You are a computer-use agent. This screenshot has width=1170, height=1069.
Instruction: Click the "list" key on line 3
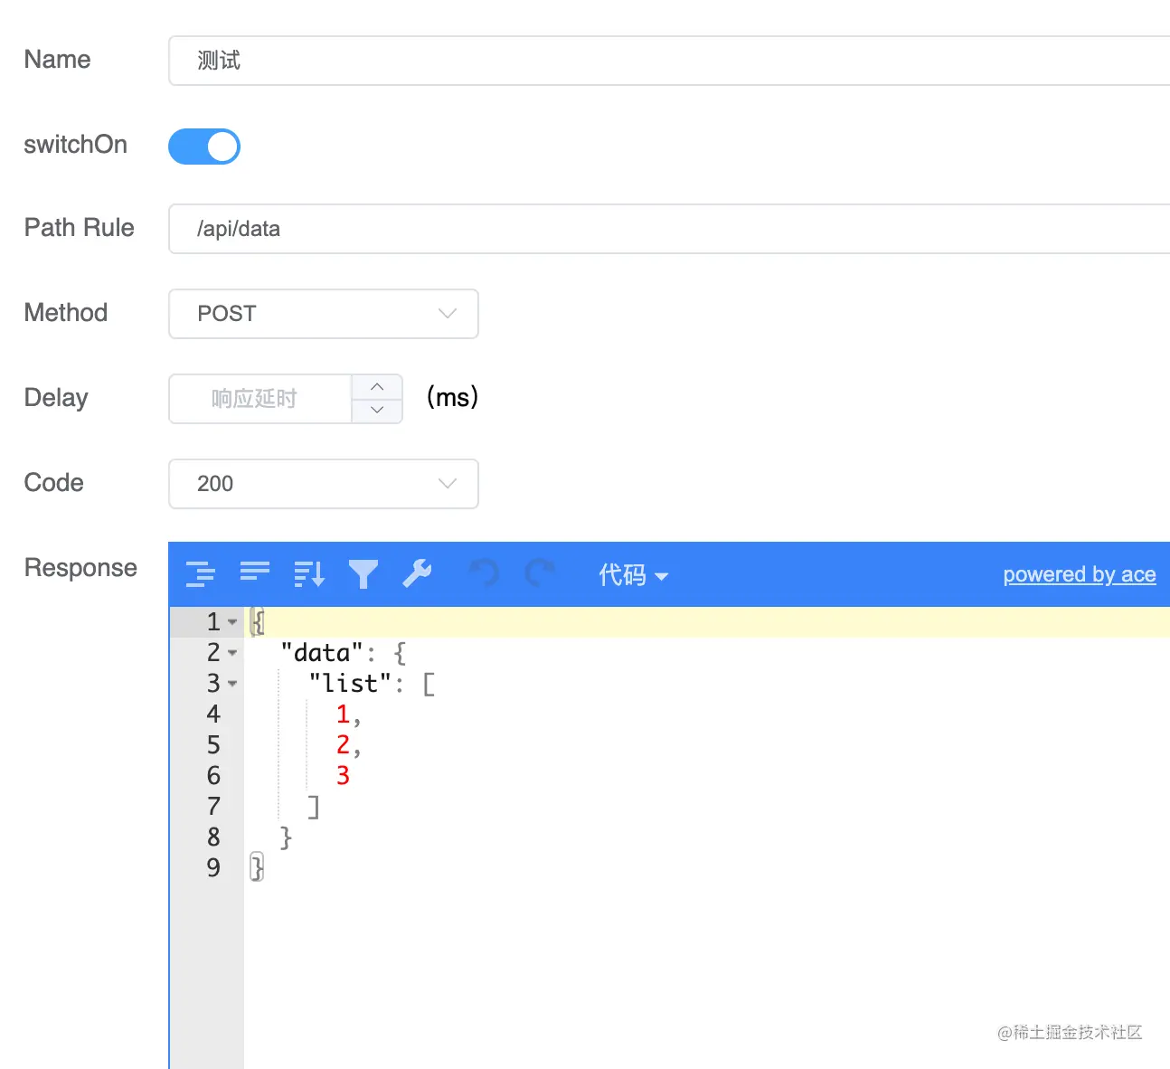350,684
